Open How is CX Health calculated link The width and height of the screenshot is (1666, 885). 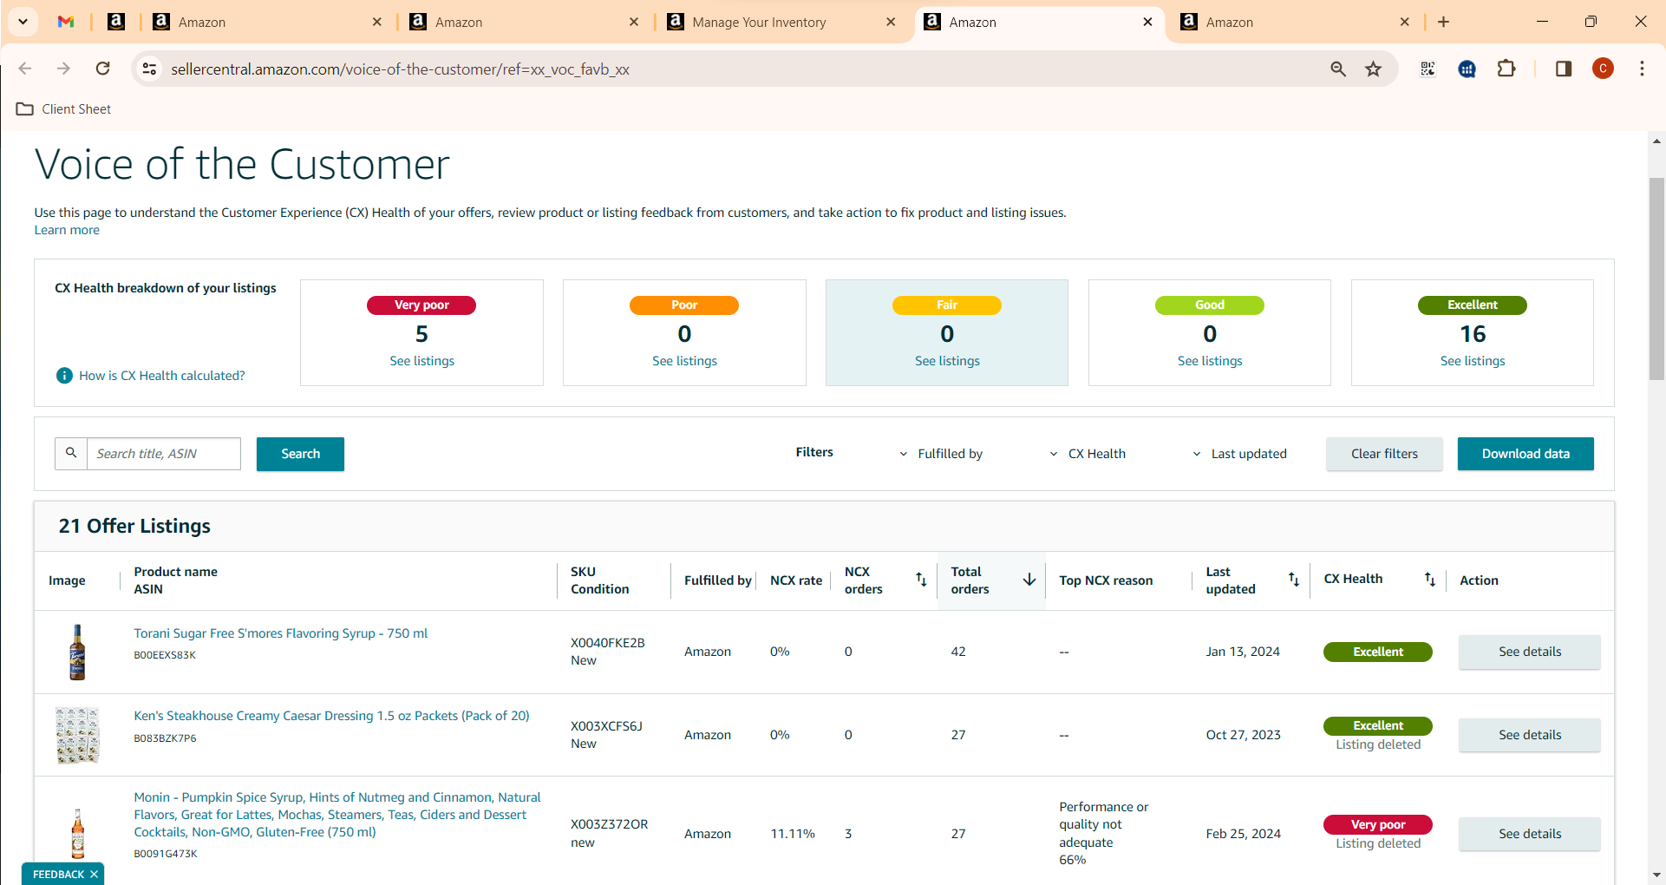[162, 376]
